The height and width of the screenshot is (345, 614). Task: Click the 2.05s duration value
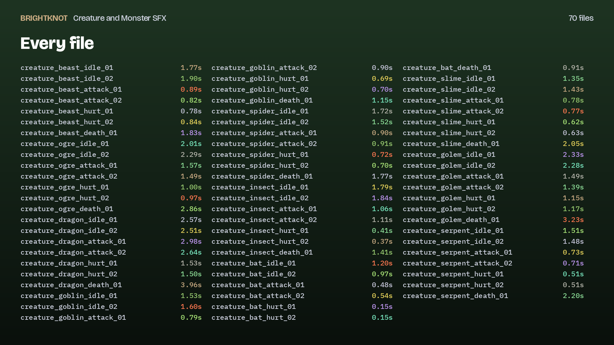tap(573, 144)
